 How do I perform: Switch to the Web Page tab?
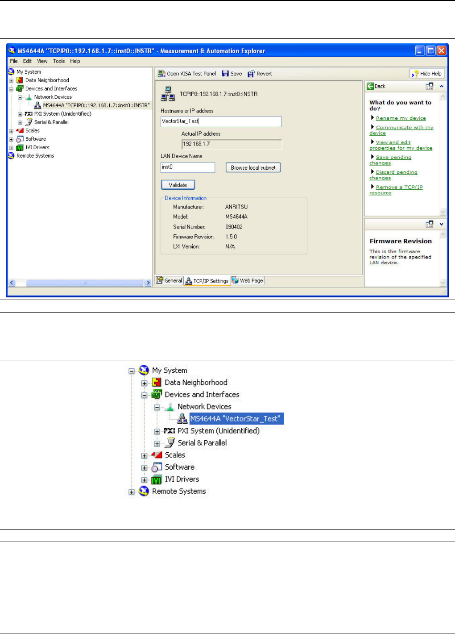pos(248,280)
